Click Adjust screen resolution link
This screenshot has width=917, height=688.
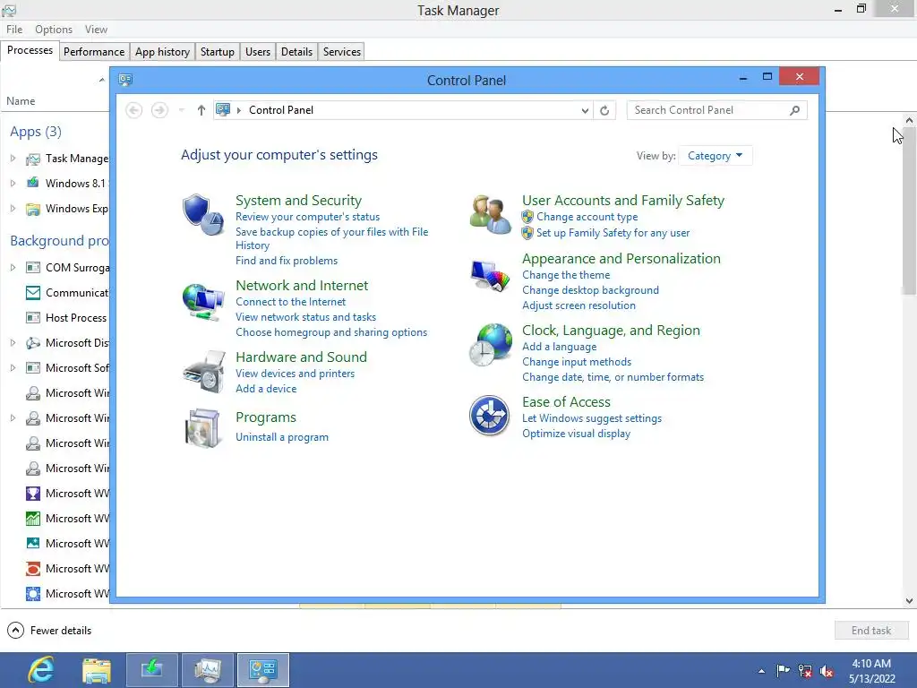click(578, 305)
